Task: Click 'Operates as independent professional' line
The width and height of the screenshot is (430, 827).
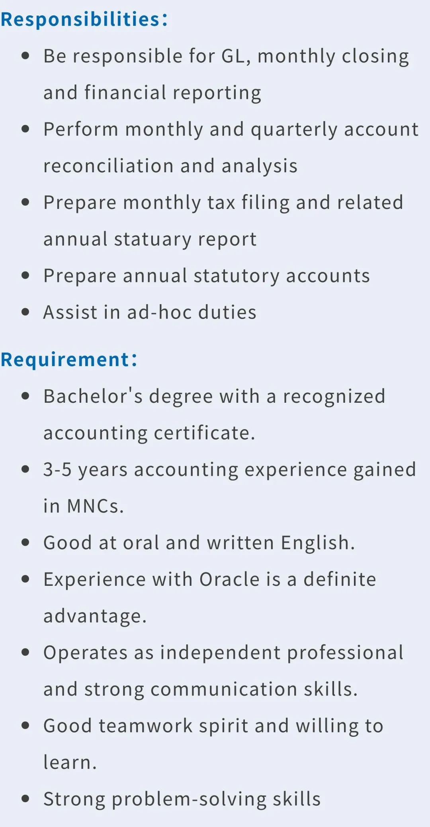Action: pyautogui.click(x=223, y=653)
